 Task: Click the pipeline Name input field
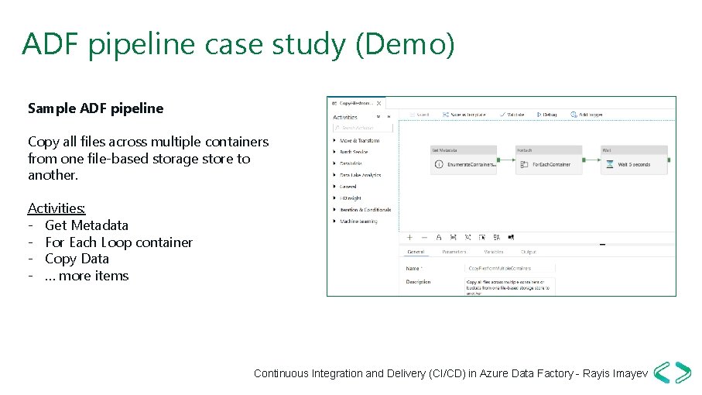coord(510,268)
